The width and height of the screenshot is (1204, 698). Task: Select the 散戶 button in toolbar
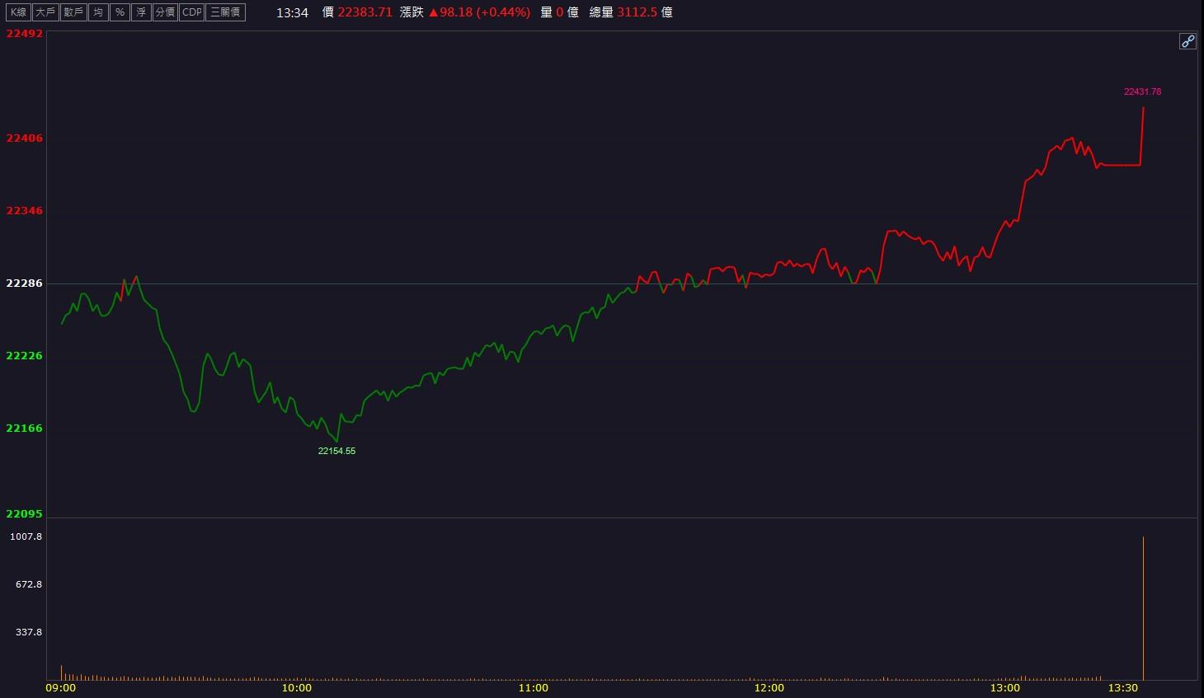(x=73, y=12)
